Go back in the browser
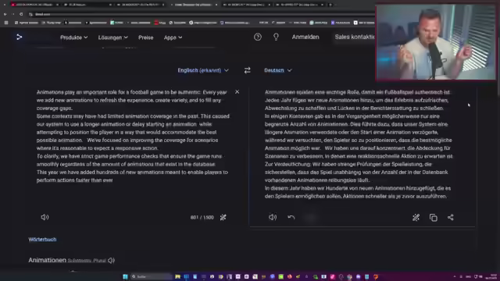Image resolution: width=500 pixels, height=281 pixels. click(x=5, y=14)
